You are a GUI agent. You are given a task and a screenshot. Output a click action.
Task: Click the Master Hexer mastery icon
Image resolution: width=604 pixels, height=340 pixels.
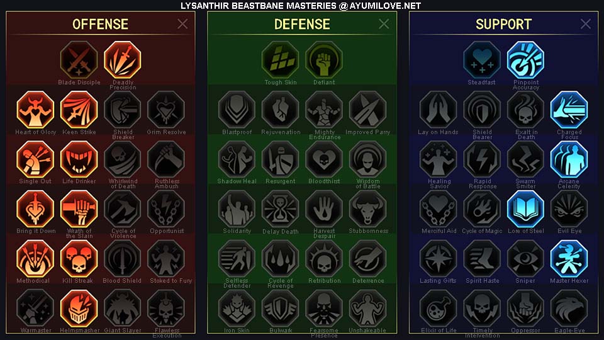pos(569,259)
